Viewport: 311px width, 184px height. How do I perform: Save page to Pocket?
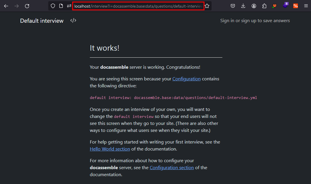click(x=233, y=6)
